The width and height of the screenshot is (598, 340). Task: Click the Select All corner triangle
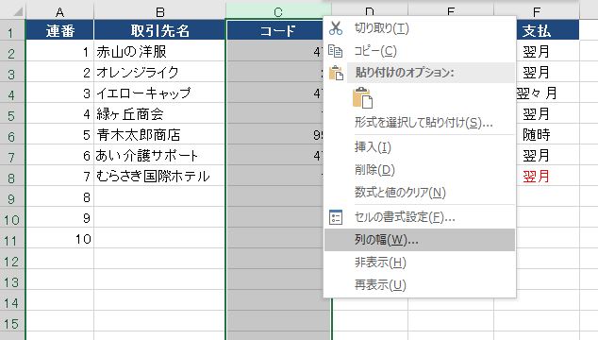click(18, 12)
